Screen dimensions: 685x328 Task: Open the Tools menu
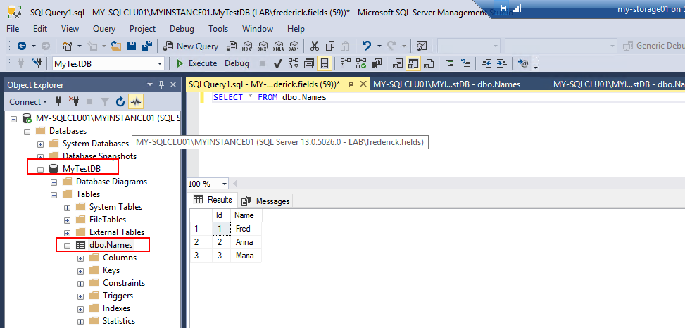pyautogui.click(x=218, y=29)
